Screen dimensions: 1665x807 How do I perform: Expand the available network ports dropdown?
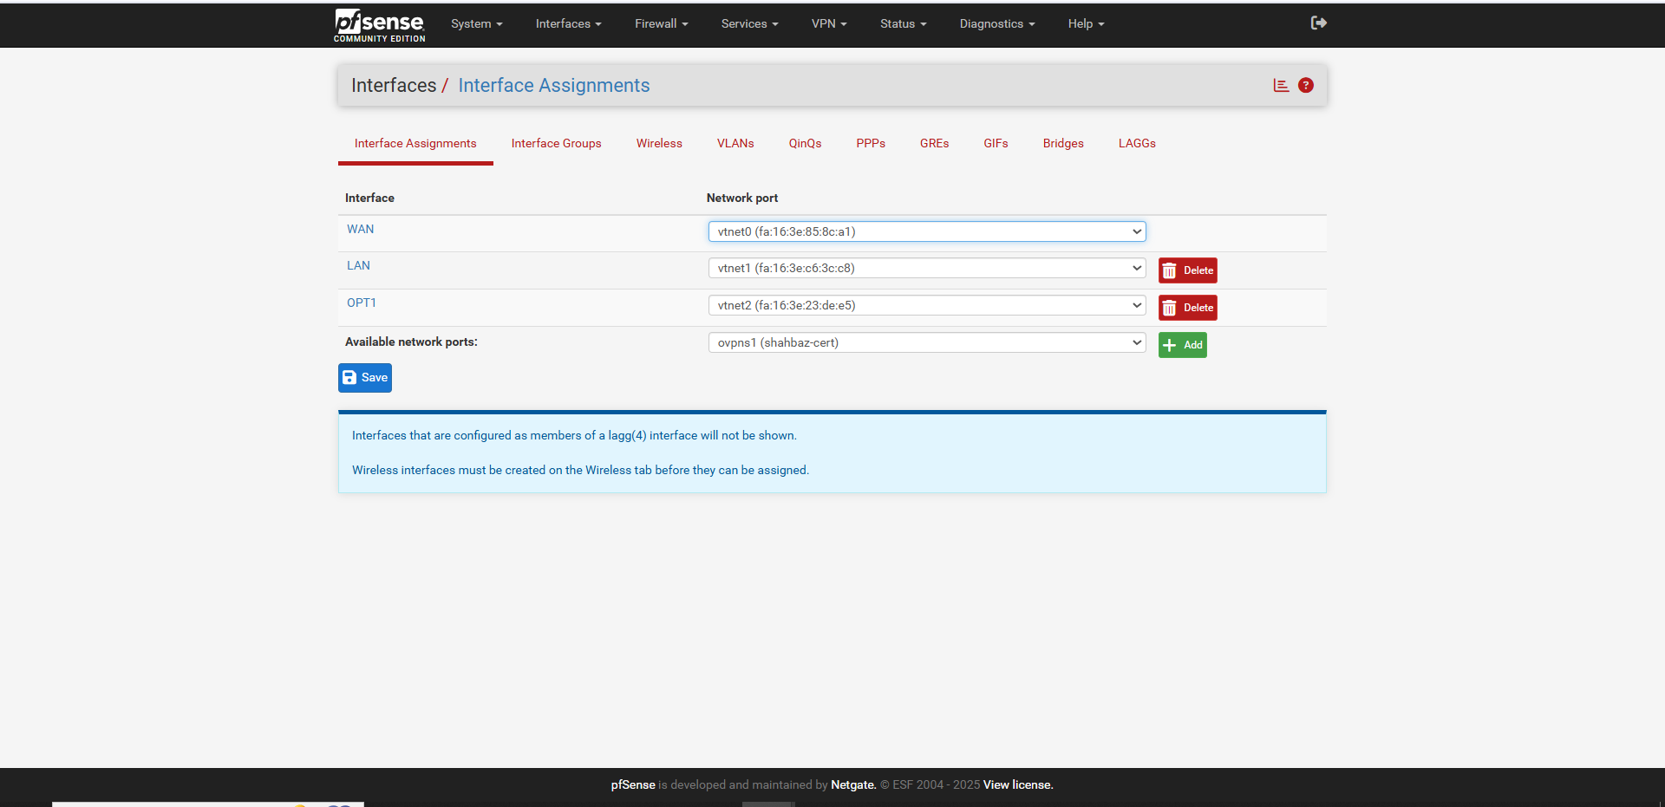tap(926, 343)
